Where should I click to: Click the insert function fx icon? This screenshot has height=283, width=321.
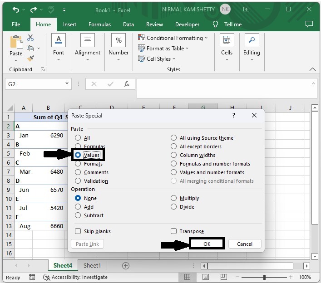click(127, 84)
